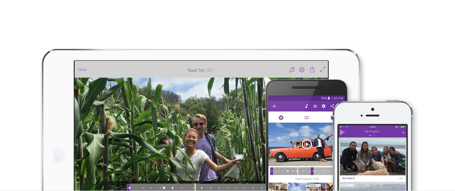Select the "Road Trip" title on the iPad
Image resolution: width=455 pixels, height=191 pixels.
tap(196, 70)
